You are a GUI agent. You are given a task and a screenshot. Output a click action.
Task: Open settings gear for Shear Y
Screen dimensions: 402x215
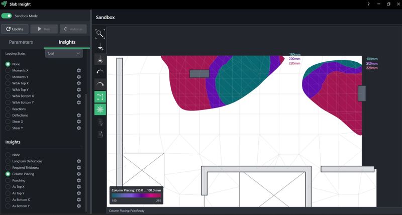(x=79, y=128)
